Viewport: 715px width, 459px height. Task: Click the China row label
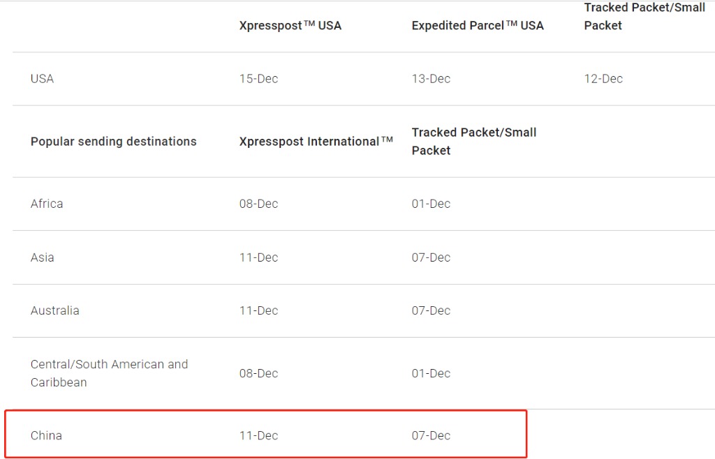pyautogui.click(x=46, y=435)
